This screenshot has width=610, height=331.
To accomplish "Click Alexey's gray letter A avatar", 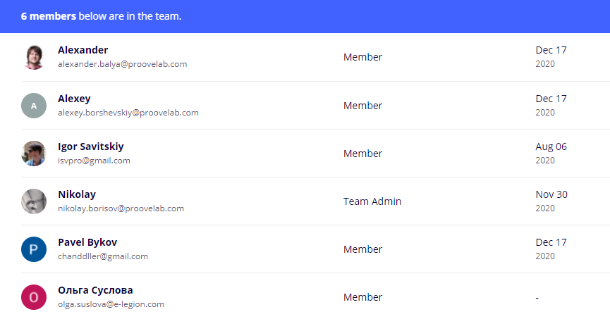I will [34, 106].
